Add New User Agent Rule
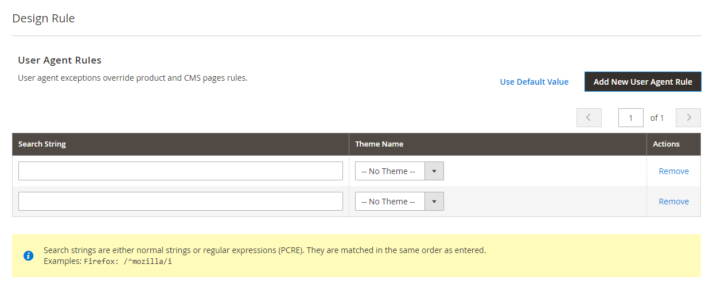The image size is (713, 292). click(642, 82)
